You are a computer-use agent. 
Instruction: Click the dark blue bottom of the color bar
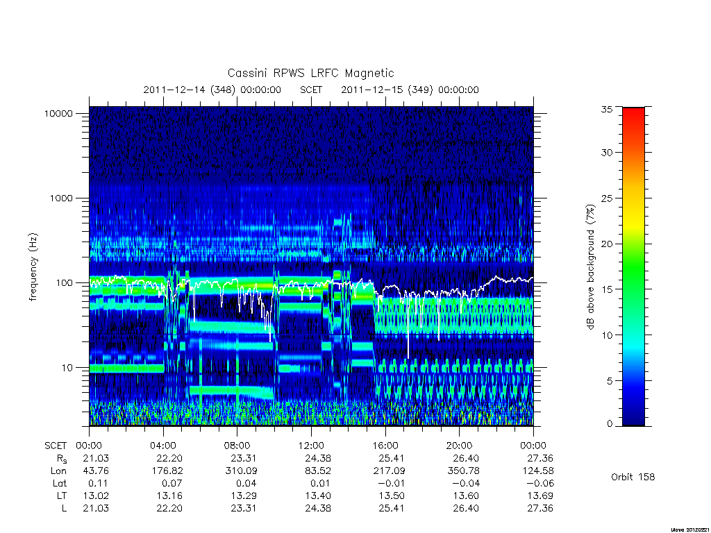point(633,419)
